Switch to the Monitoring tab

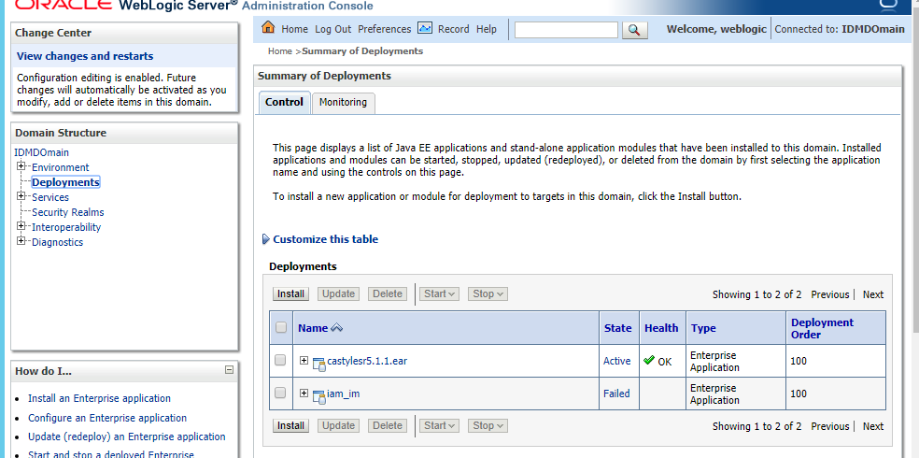[343, 102]
